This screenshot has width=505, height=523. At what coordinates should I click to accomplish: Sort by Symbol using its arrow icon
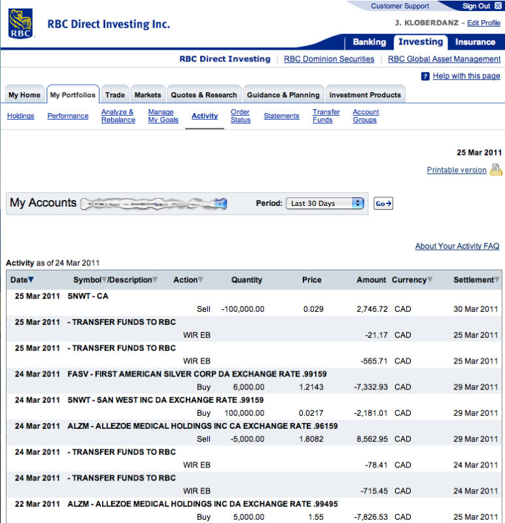tap(105, 280)
